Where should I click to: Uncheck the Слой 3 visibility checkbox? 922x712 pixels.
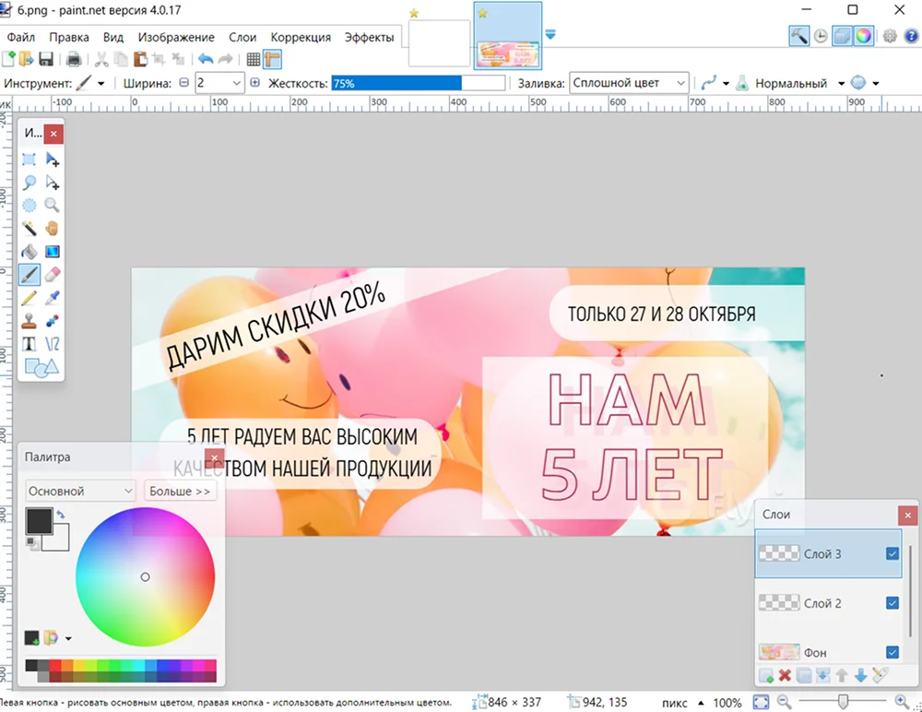pos(891,553)
